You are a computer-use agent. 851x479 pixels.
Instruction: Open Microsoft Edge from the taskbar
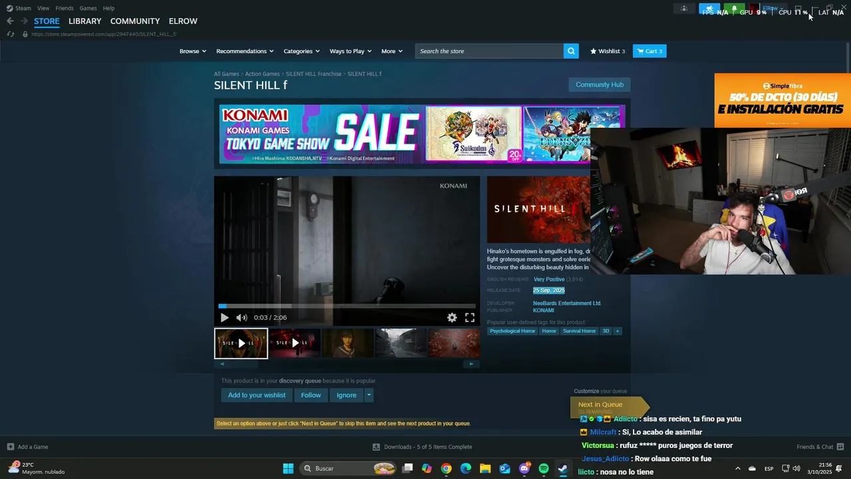click(x=465, y=468)
